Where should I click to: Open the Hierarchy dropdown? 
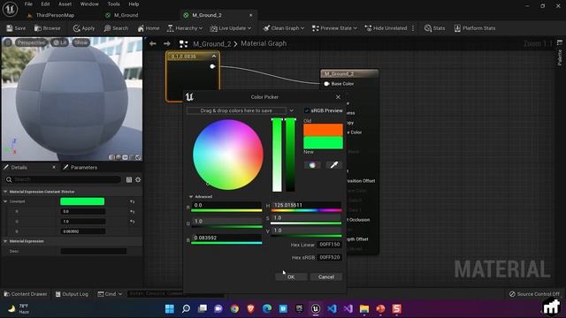(x=185, y=28)
